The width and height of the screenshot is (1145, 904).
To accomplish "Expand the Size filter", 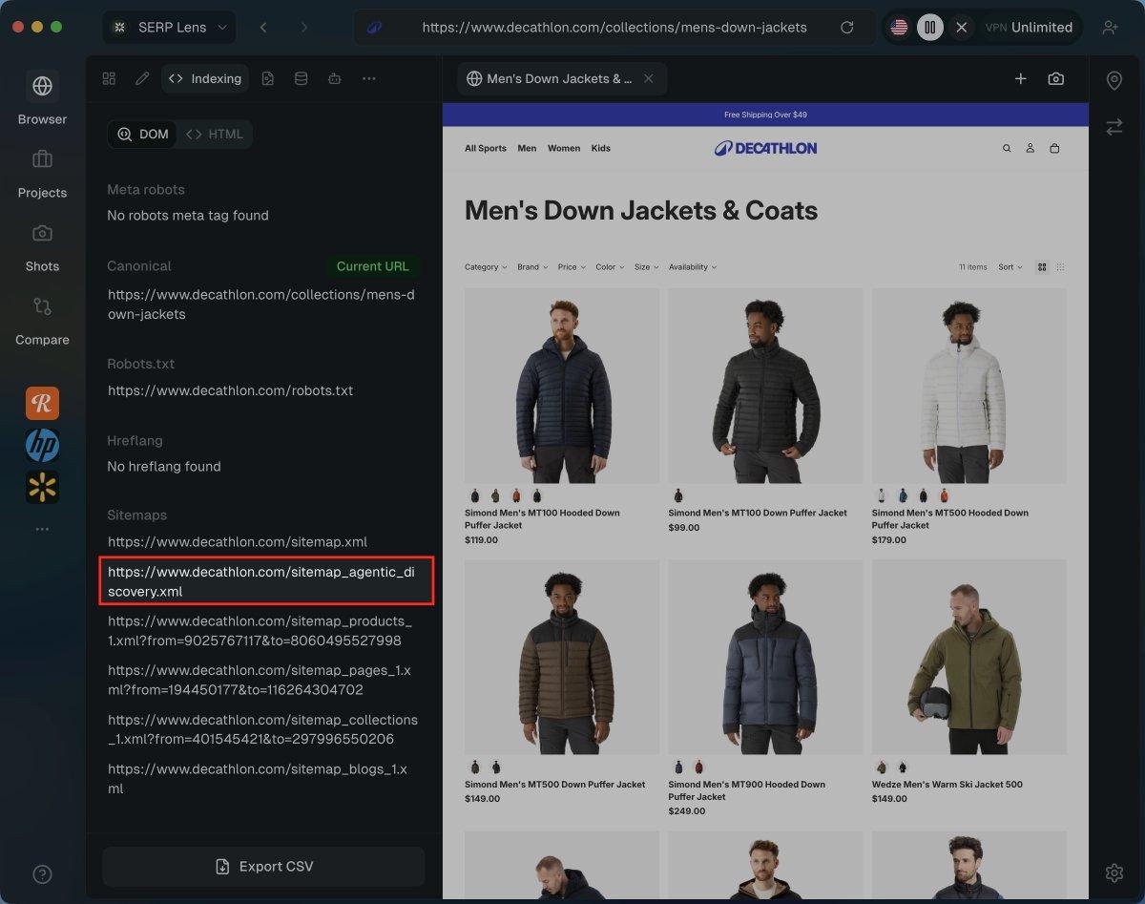I will pos(646,267).
